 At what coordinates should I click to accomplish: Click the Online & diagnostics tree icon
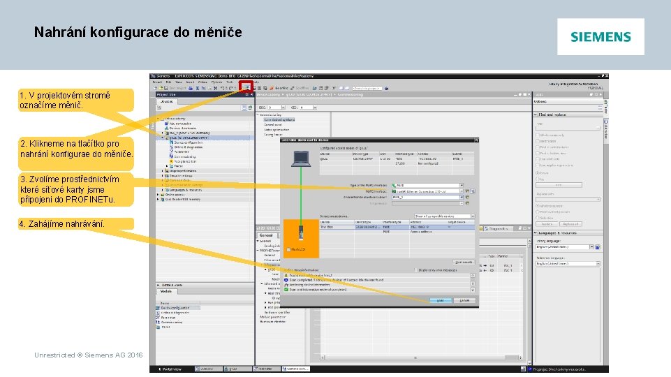pos(171,147)
